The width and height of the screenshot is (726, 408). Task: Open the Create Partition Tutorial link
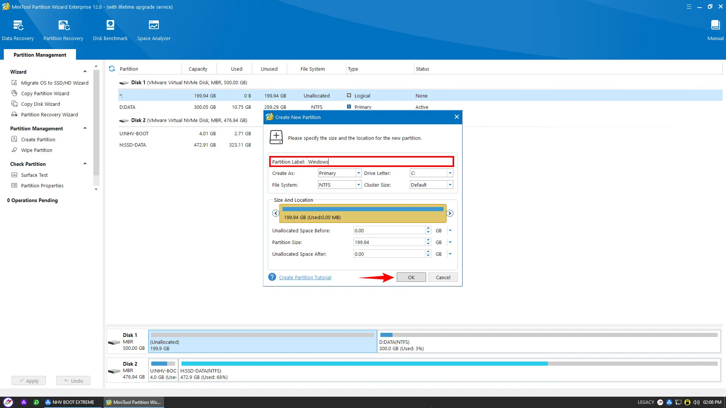click(x=305, y=278)
